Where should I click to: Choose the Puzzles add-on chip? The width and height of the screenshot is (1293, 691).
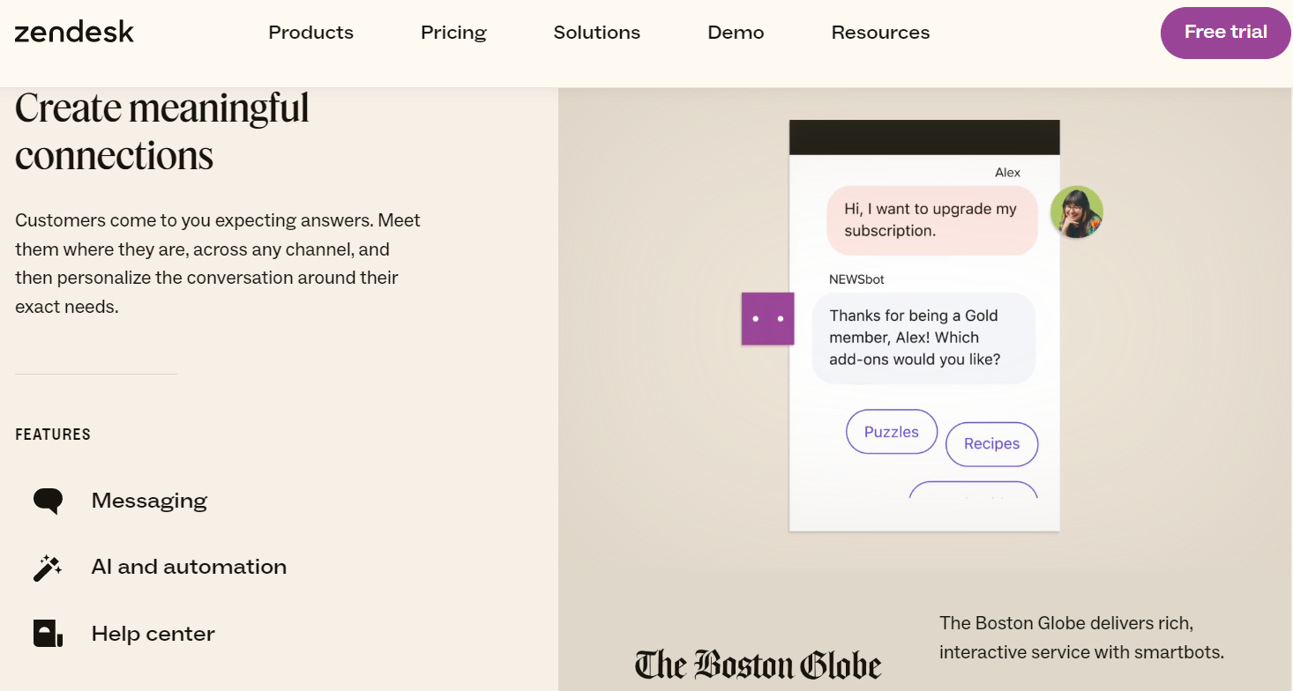point(891,432)
